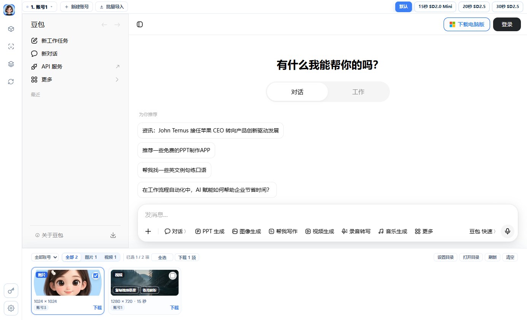
Task: Click 复制视频链接 on video thumbnail
Action: (x=126, y=290)
